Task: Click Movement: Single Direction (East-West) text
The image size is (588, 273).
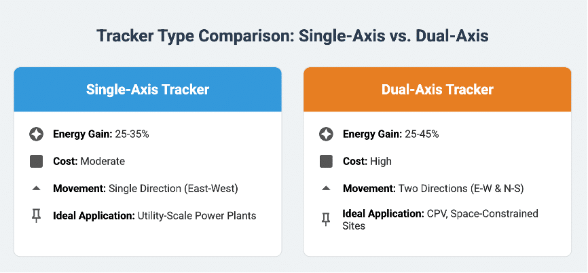Action: (x=146, y=189)
